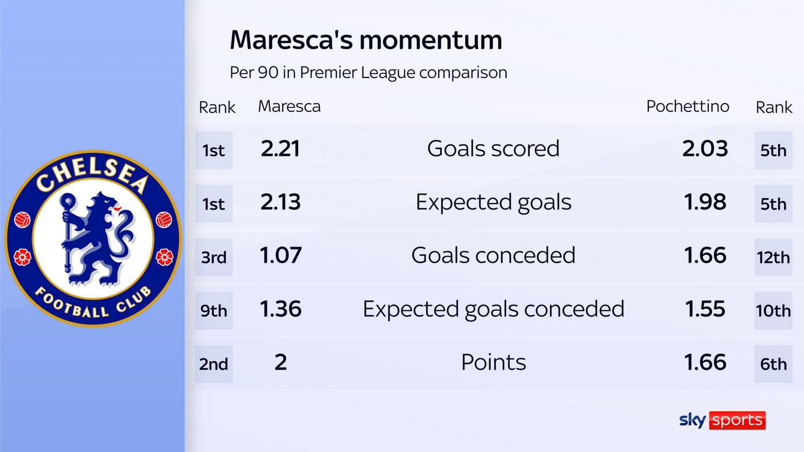
Task: Click the Chelsea Football Club crest
Action: (x=92, y=238)
